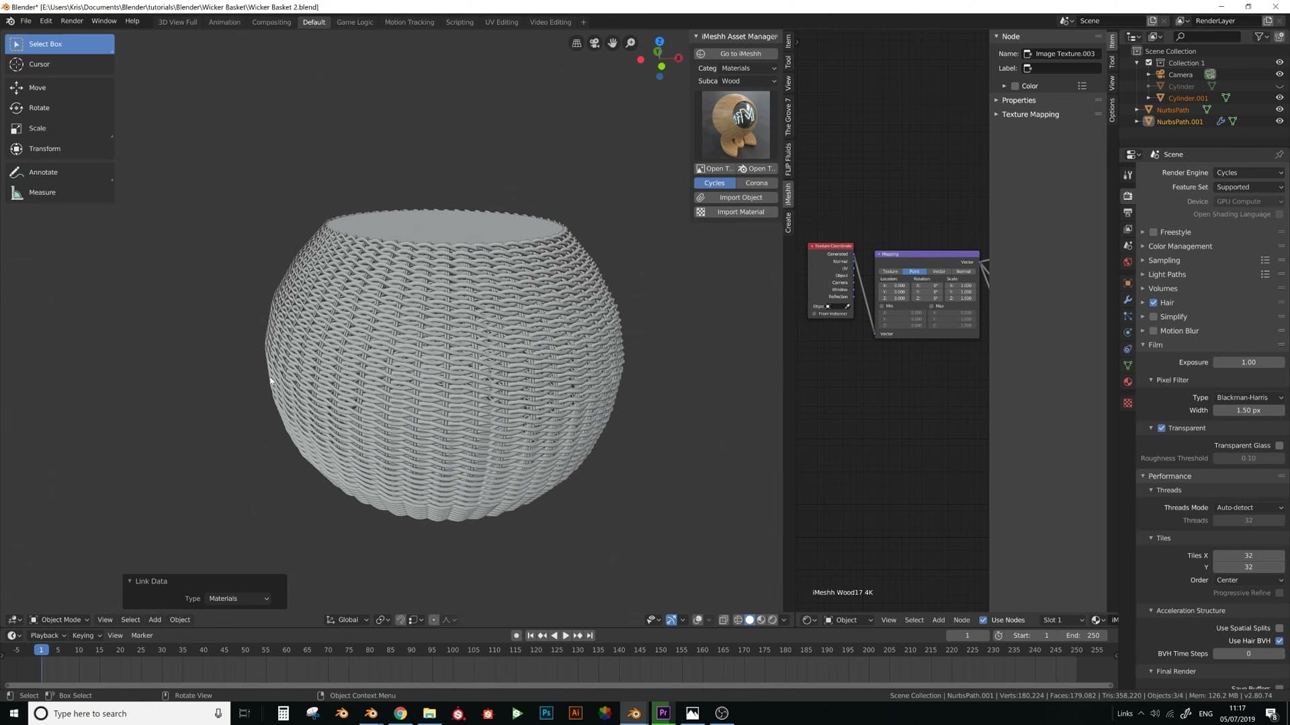
Task: Expand the Texture Mapping panel
Action: (x=1030, y=115)
